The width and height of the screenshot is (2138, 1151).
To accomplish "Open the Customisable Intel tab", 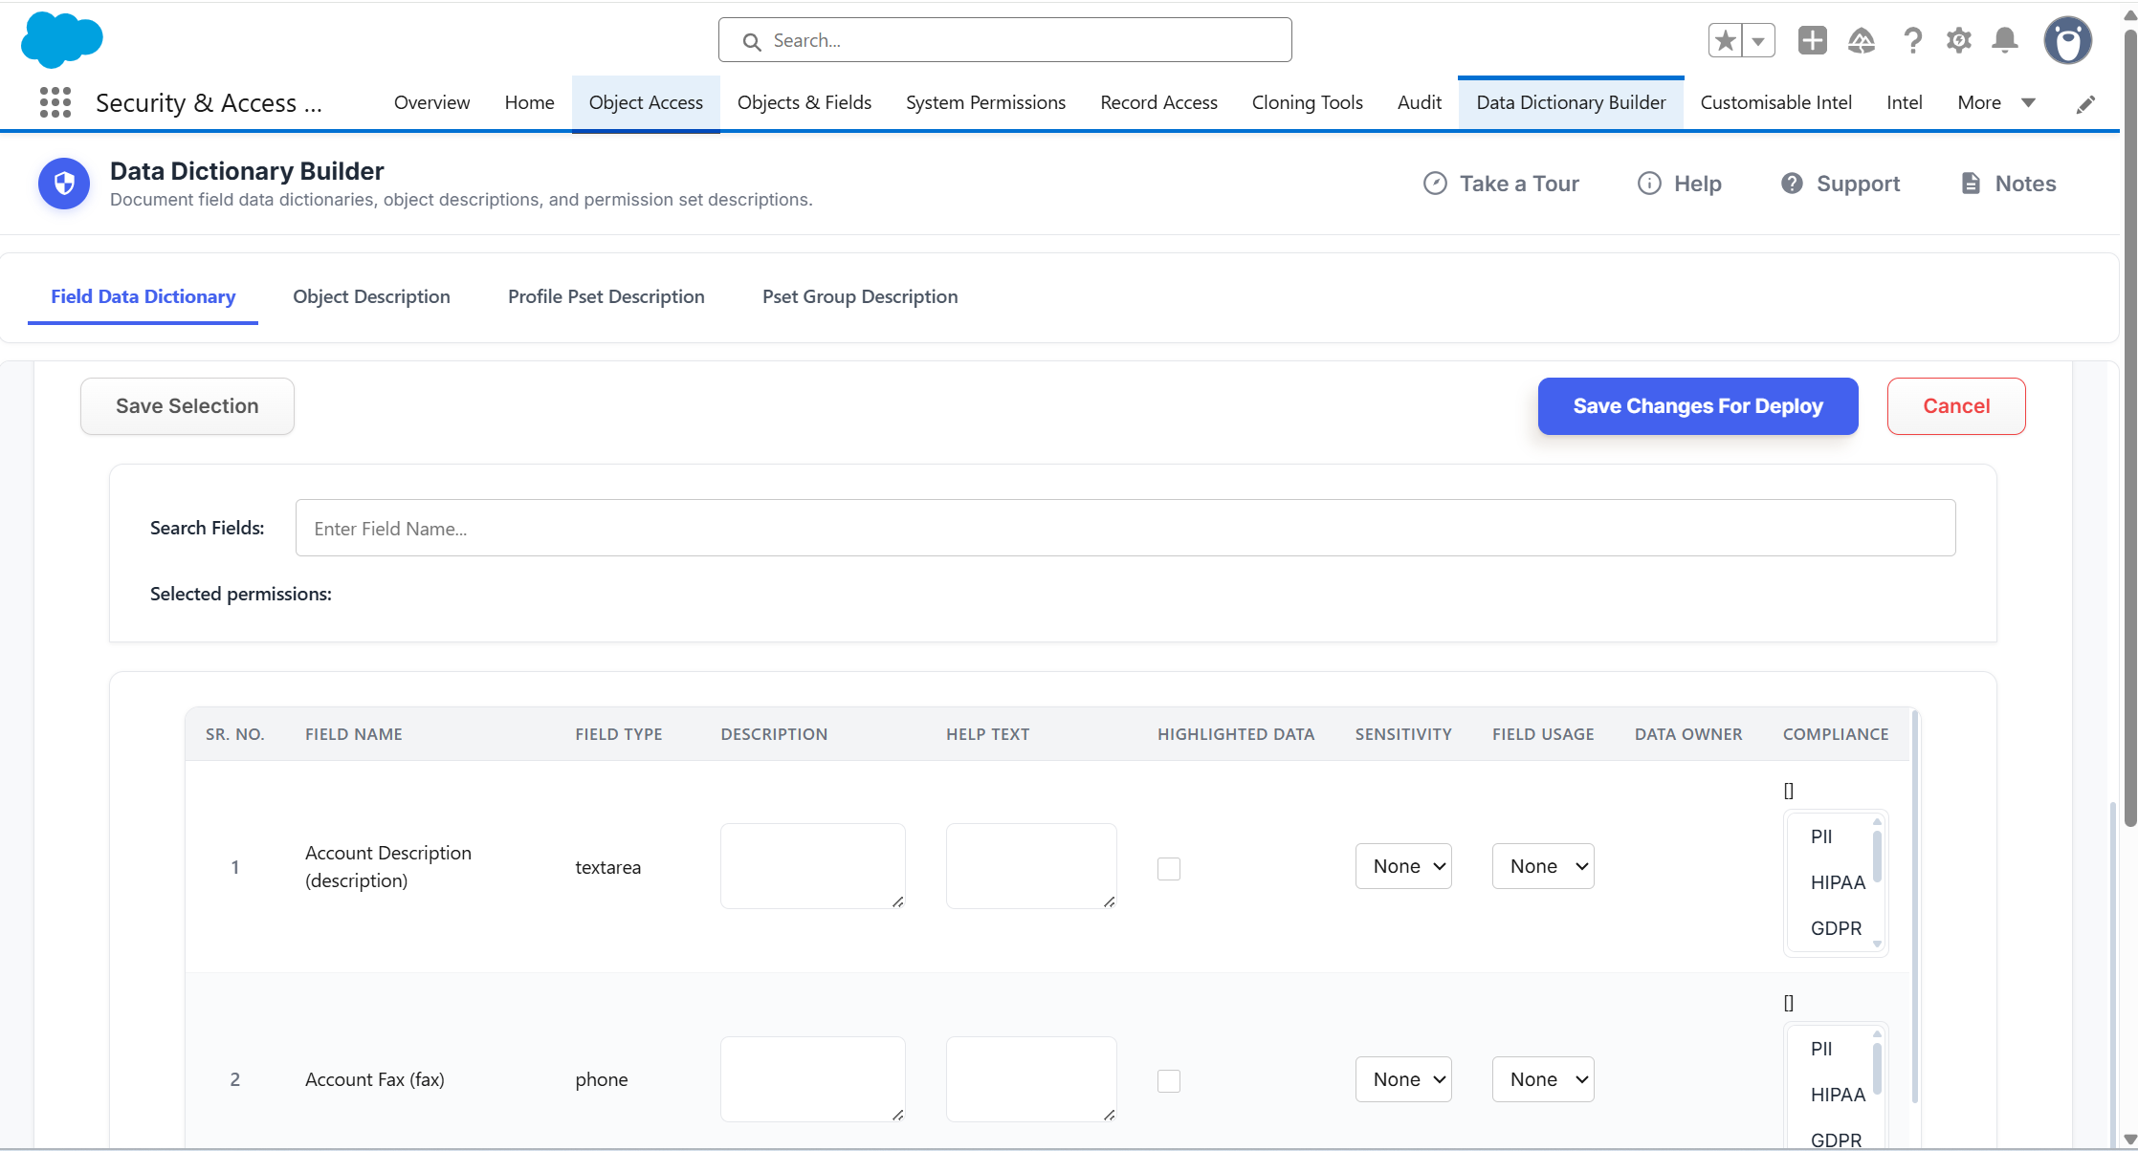I will click(1775, 102).
